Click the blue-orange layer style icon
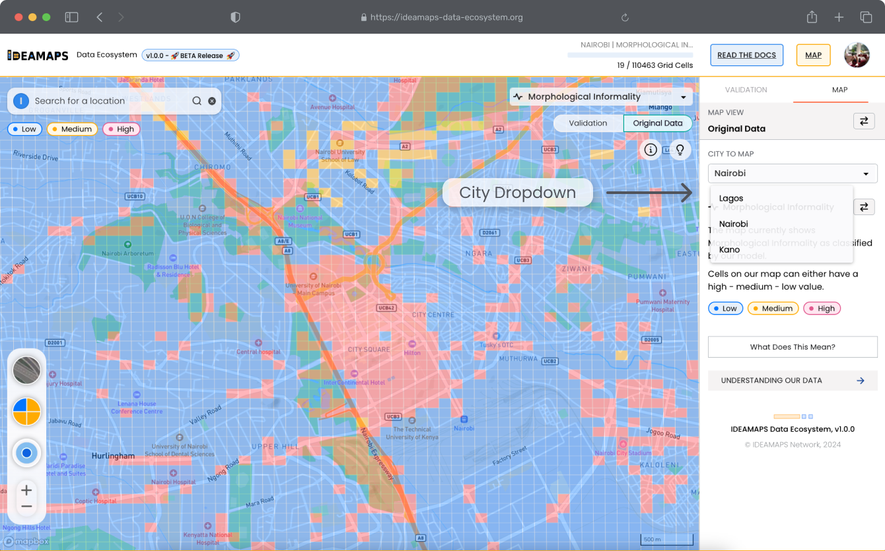885x551 pixels. tap(27, 412)
